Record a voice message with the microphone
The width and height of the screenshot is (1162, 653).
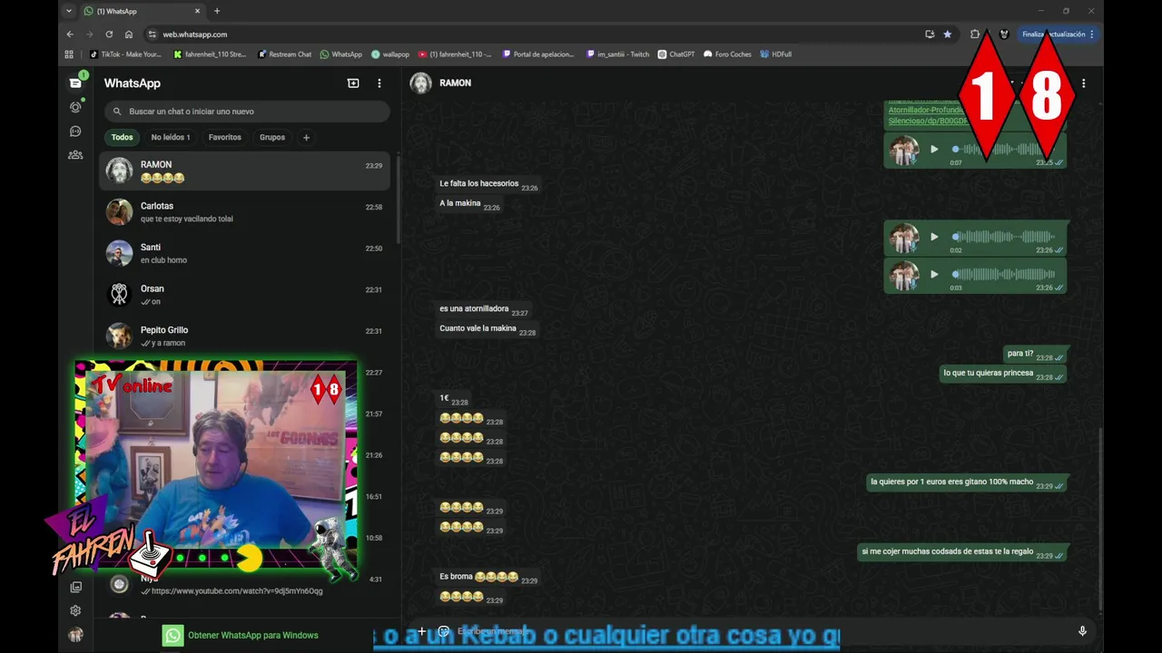click(1082, 631)
